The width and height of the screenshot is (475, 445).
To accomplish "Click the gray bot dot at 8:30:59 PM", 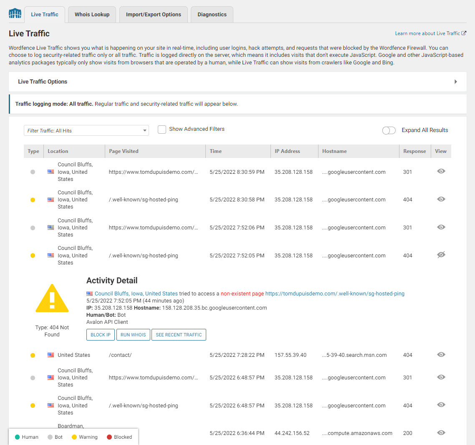I will 33,172.
